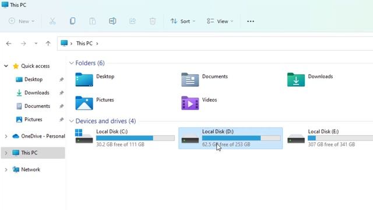Click the This PC title bar icon
The width and height of the screenshot is (373, 210).
click(x=5, y=5)
